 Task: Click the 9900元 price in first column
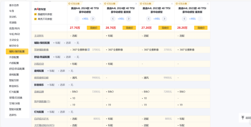(96, 78)
